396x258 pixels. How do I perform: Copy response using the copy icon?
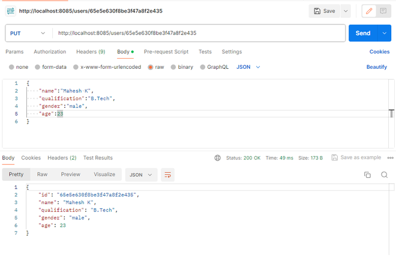[x=367, y=175]
